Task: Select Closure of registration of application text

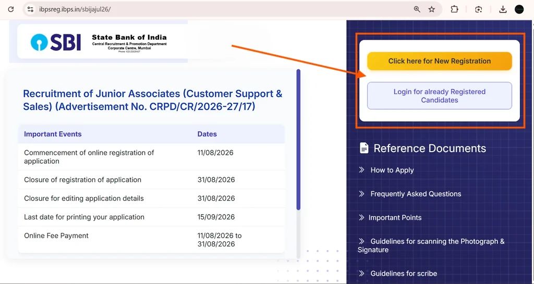Action: (82, 180)
